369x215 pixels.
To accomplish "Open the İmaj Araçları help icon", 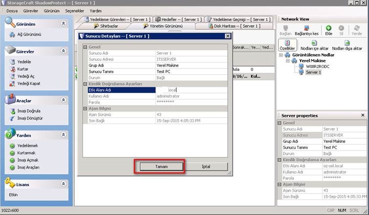I will click(12, 168).
